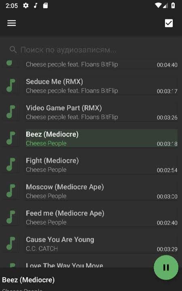Tap the music note icon beside Fight (Mediocre)
The height and width of the screenshot is (291, 182).
11,165
